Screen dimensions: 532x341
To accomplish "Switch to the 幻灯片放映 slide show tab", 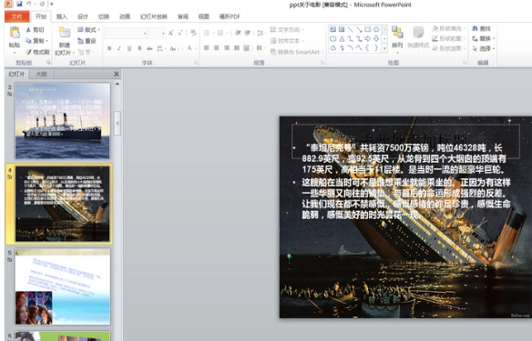I will click(x=154, y=16).
